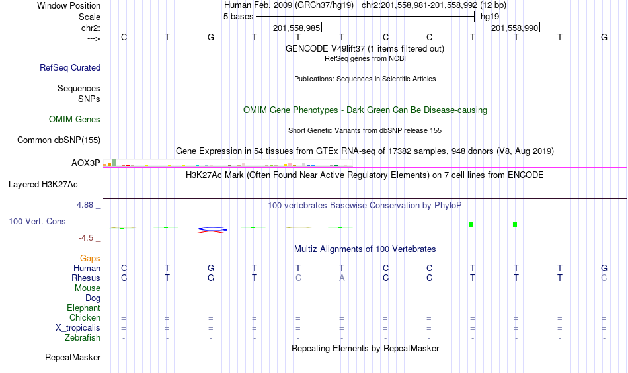Click the OMIM Gene Phenotypes track title
The height and width of the screenshot is (373, 628).
click(366, 110)
